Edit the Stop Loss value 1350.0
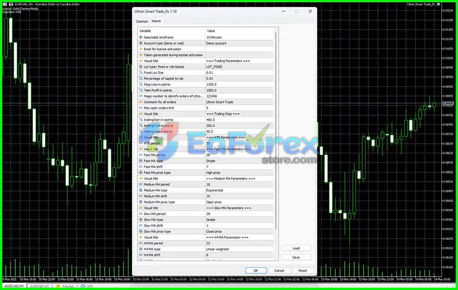458x290 pixels. (240, 84)
